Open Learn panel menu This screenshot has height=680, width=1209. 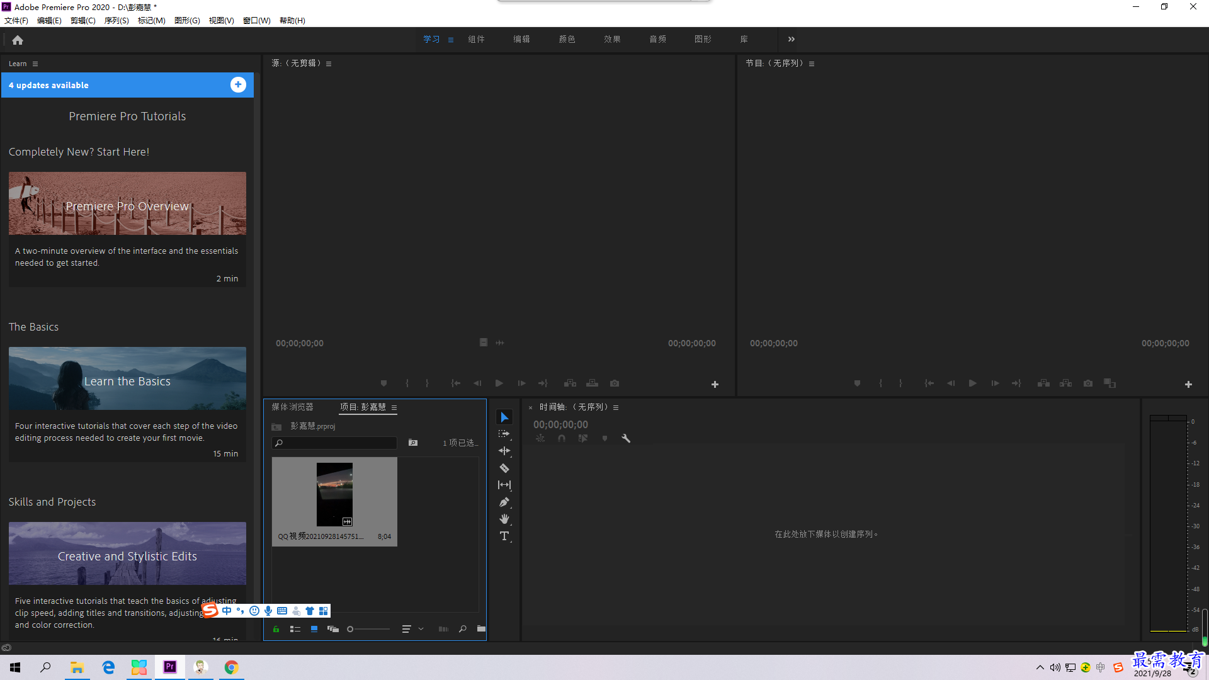point(35,64)
